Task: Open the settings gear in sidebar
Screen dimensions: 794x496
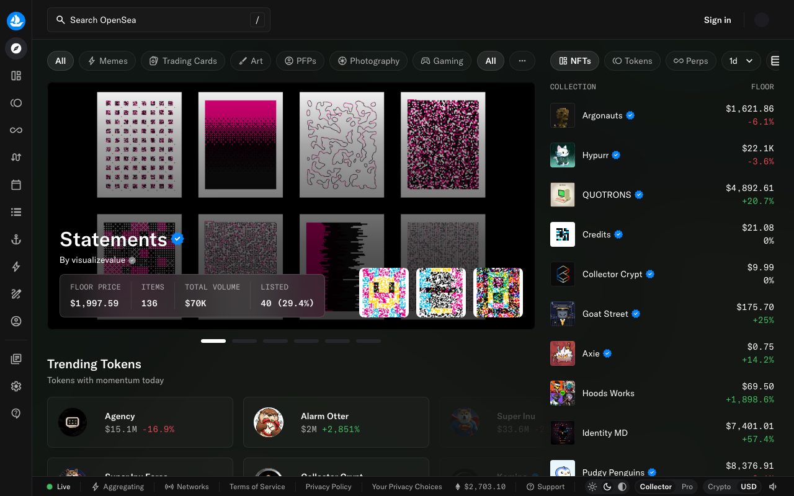Action: coord(16,386)
